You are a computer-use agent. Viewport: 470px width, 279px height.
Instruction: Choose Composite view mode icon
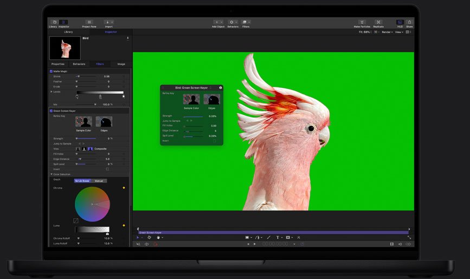coord(90,149)
